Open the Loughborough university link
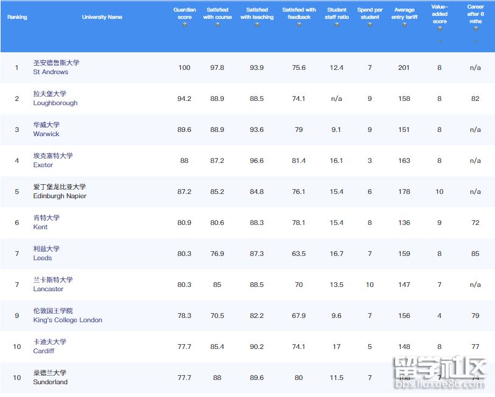 pyautogui.click(x=55, y=103)
